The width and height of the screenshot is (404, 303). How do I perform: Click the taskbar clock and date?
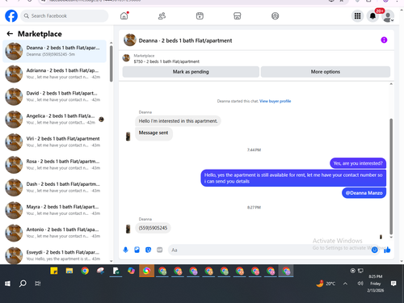376,284
